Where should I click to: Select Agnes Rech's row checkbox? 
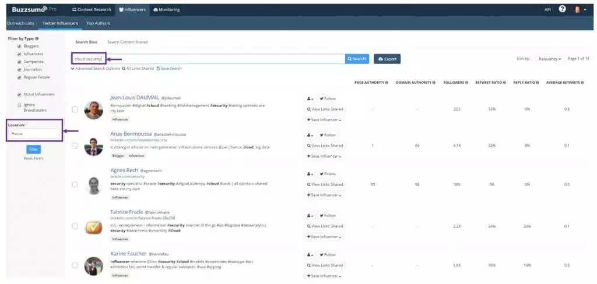(x=75, y=184)
